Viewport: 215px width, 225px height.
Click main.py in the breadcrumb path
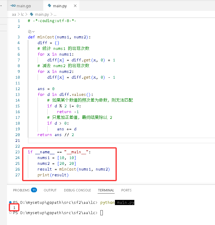(x=42, y=15)
